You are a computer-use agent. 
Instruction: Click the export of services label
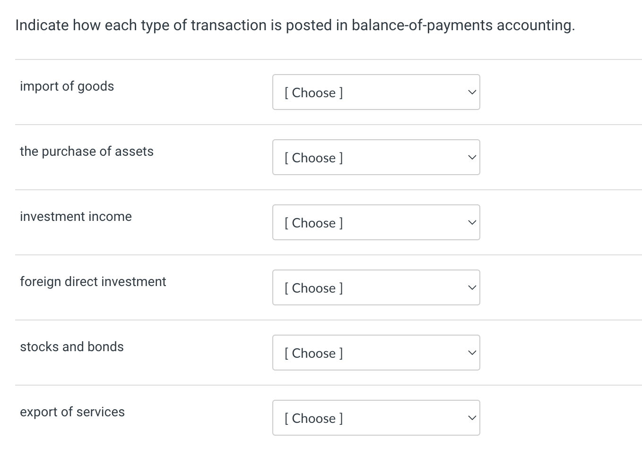pos(72,412)
